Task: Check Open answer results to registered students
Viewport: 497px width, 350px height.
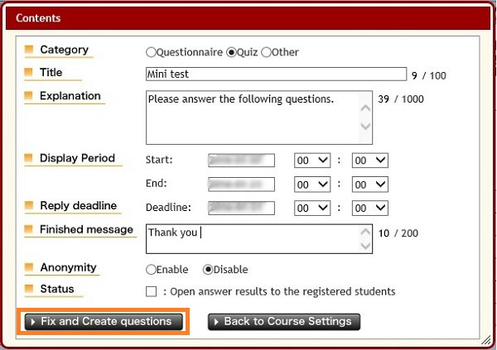Action: [151, 291]
